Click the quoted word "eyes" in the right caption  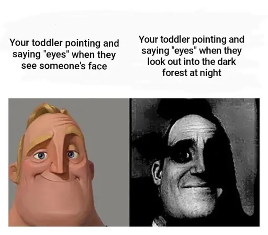point(183,50)
